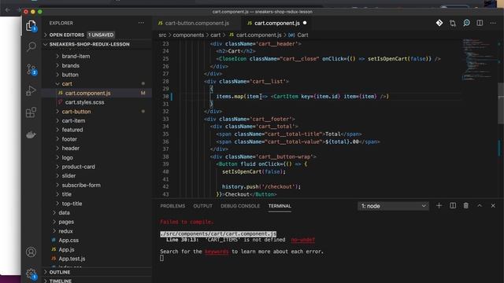Select the TERMINAL panel tab
Image resolution: width=504 pixels, height=283 pixels.
pos(280,206)
